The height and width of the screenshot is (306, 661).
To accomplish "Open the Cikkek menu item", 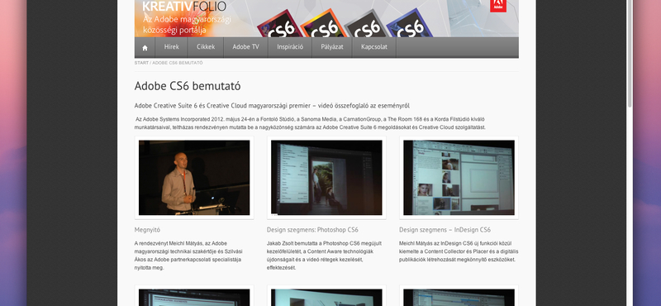I will click(x=206, y=47).
